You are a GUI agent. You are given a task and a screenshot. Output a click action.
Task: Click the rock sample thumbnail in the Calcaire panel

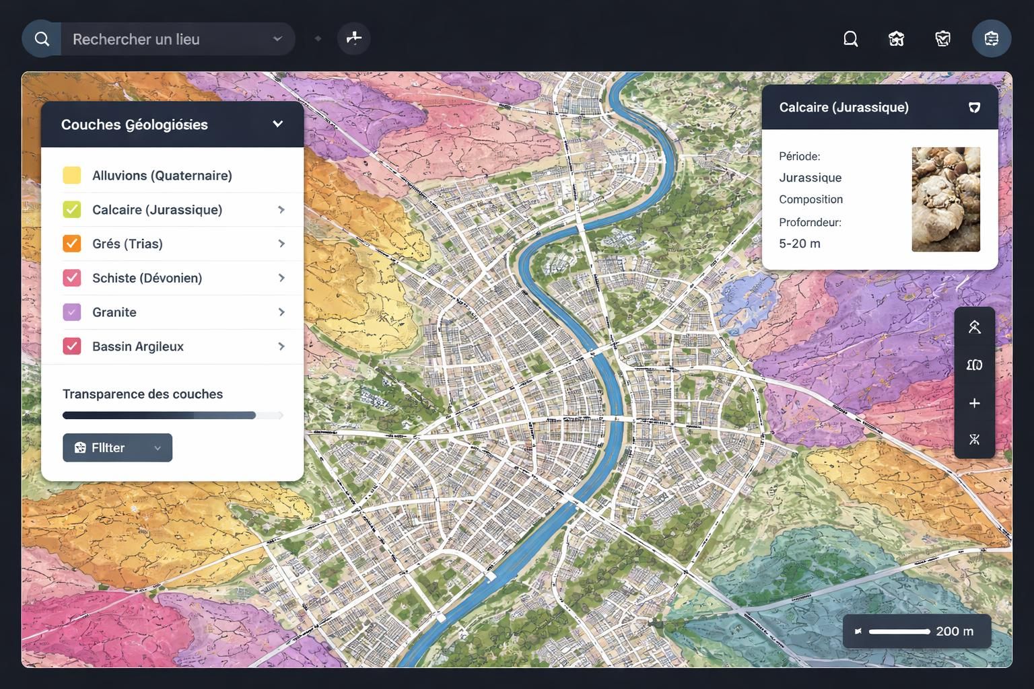(946, 199)
